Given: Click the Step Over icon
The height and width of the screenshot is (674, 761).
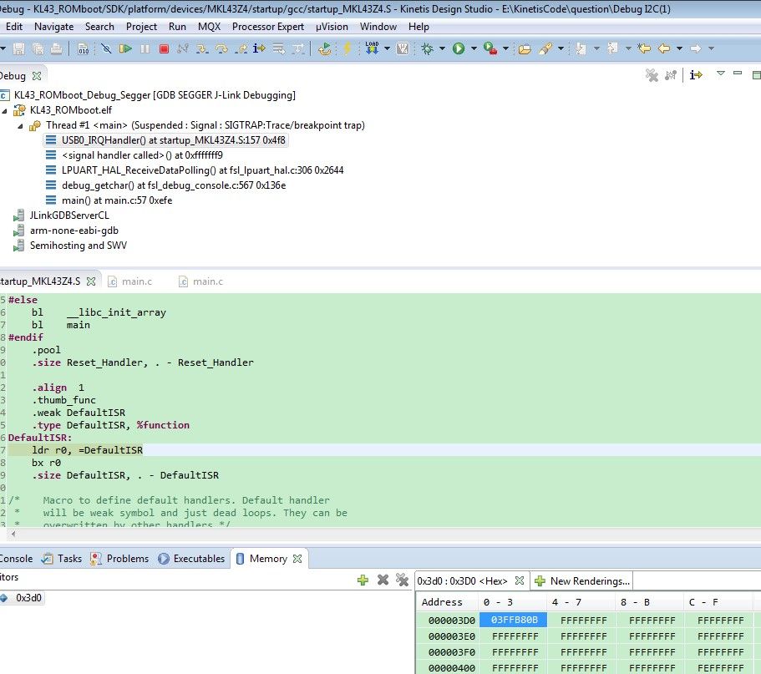Looking at the screenshot, I should click(221, 49).
